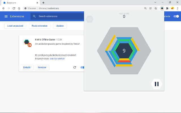Image resolution: width=181 pixels, height=113 pixels.
Task: Click the dark center hexagon showing 9
Action: tap(124, 51)
